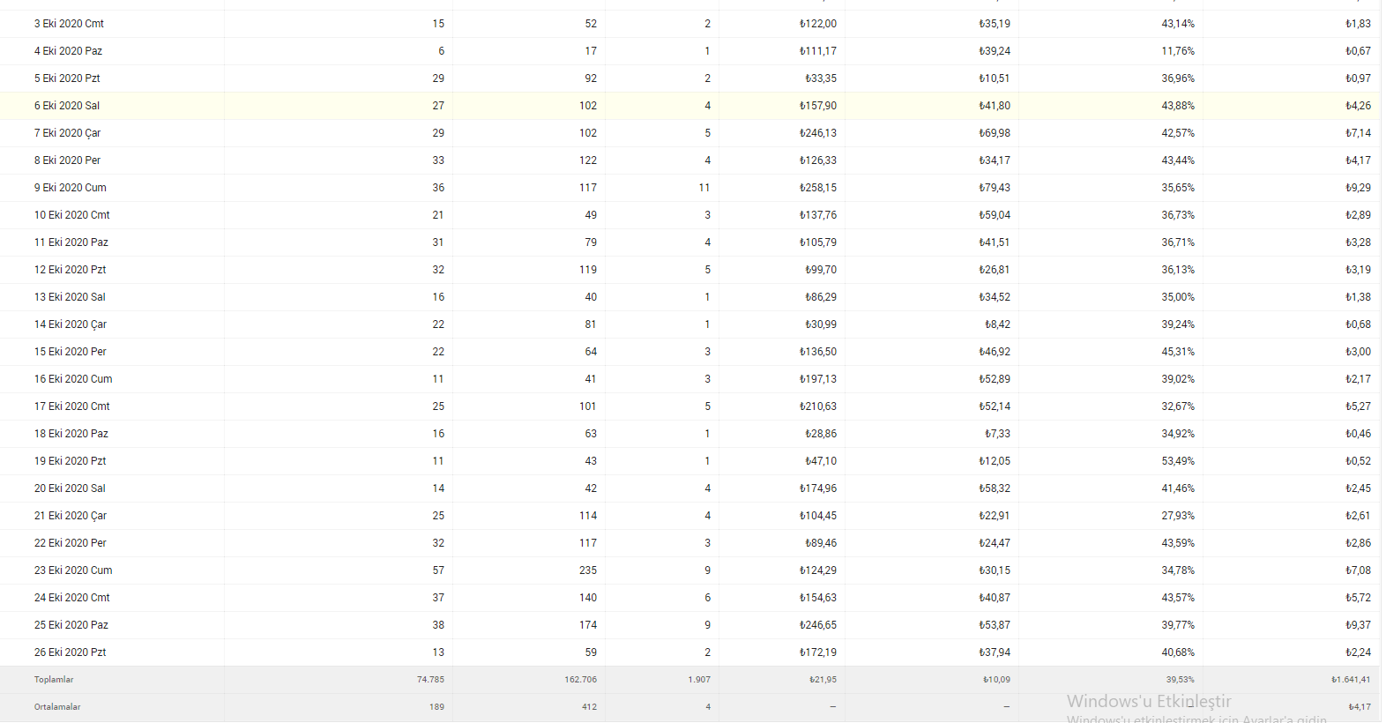Click the Windows'u Etkinleştir watermark text
1386x723 pixels.
1149,702
